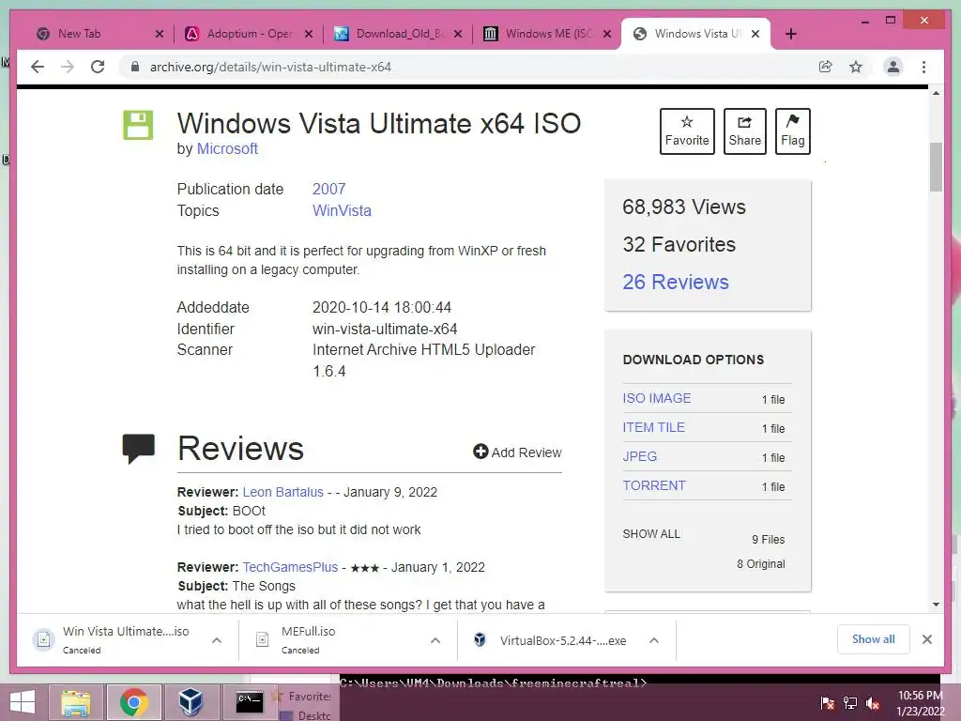The width and height of the screenshot is (961, 721).
Task: Close the Adoptium tab
Action: click(308, 34)
